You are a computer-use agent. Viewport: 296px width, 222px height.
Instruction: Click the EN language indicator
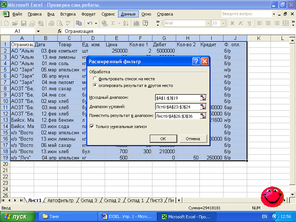point(265,216)
